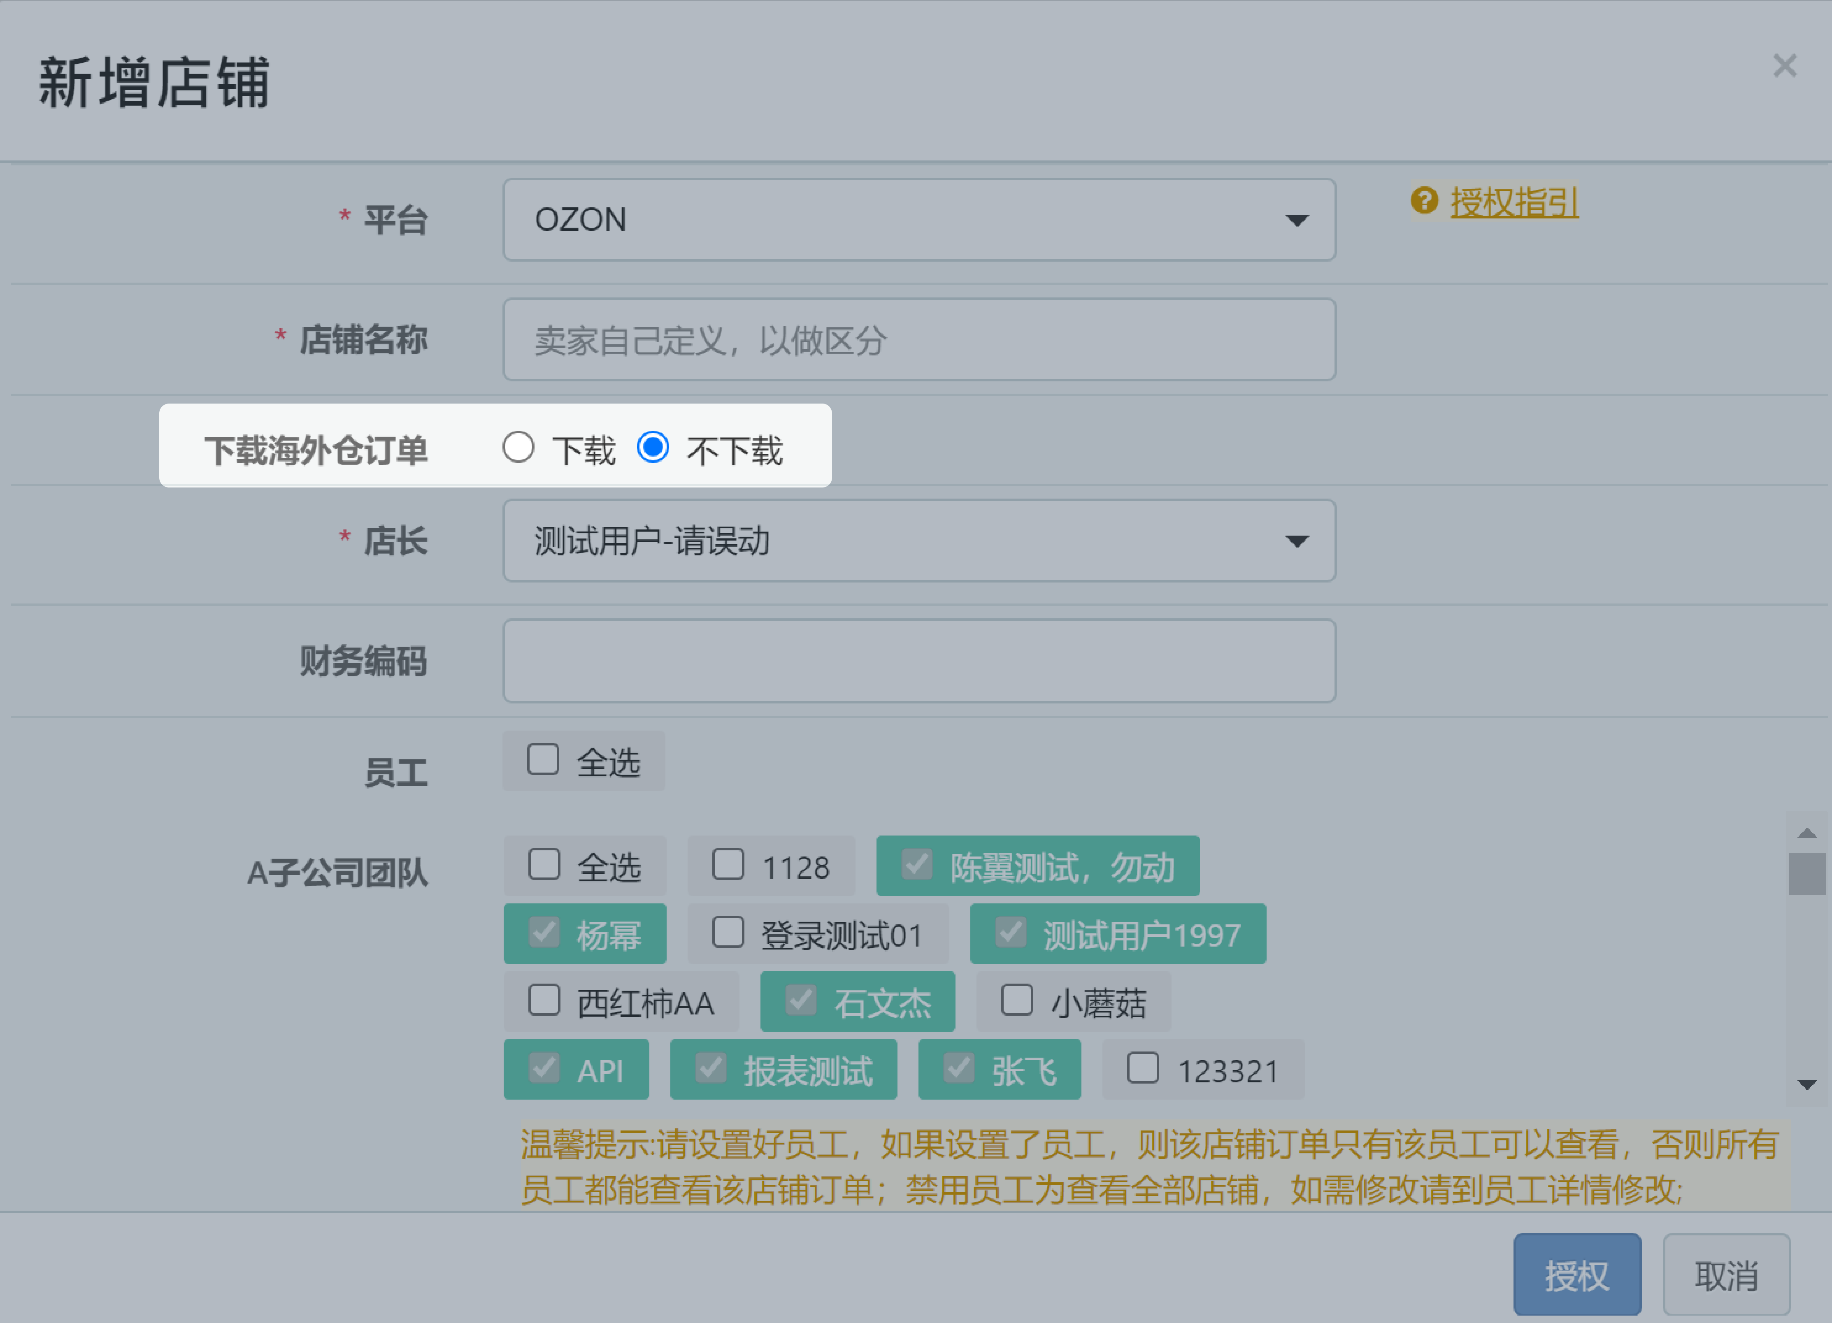Click the employee list scroll-up arrow
This screenshot has height=1323, width=1832.
click(x=1807, y=833)
